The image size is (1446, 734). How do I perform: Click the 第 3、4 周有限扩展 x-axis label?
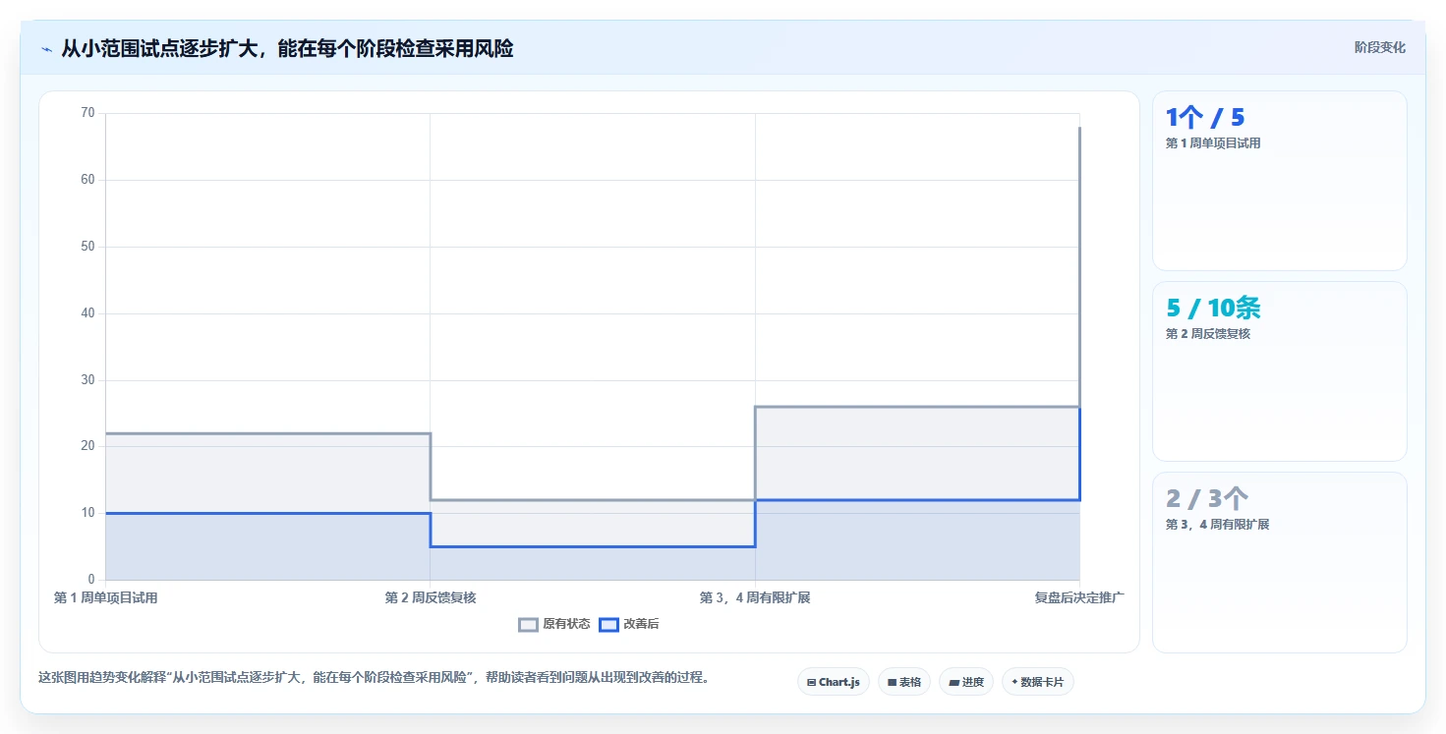click(755, 597)
